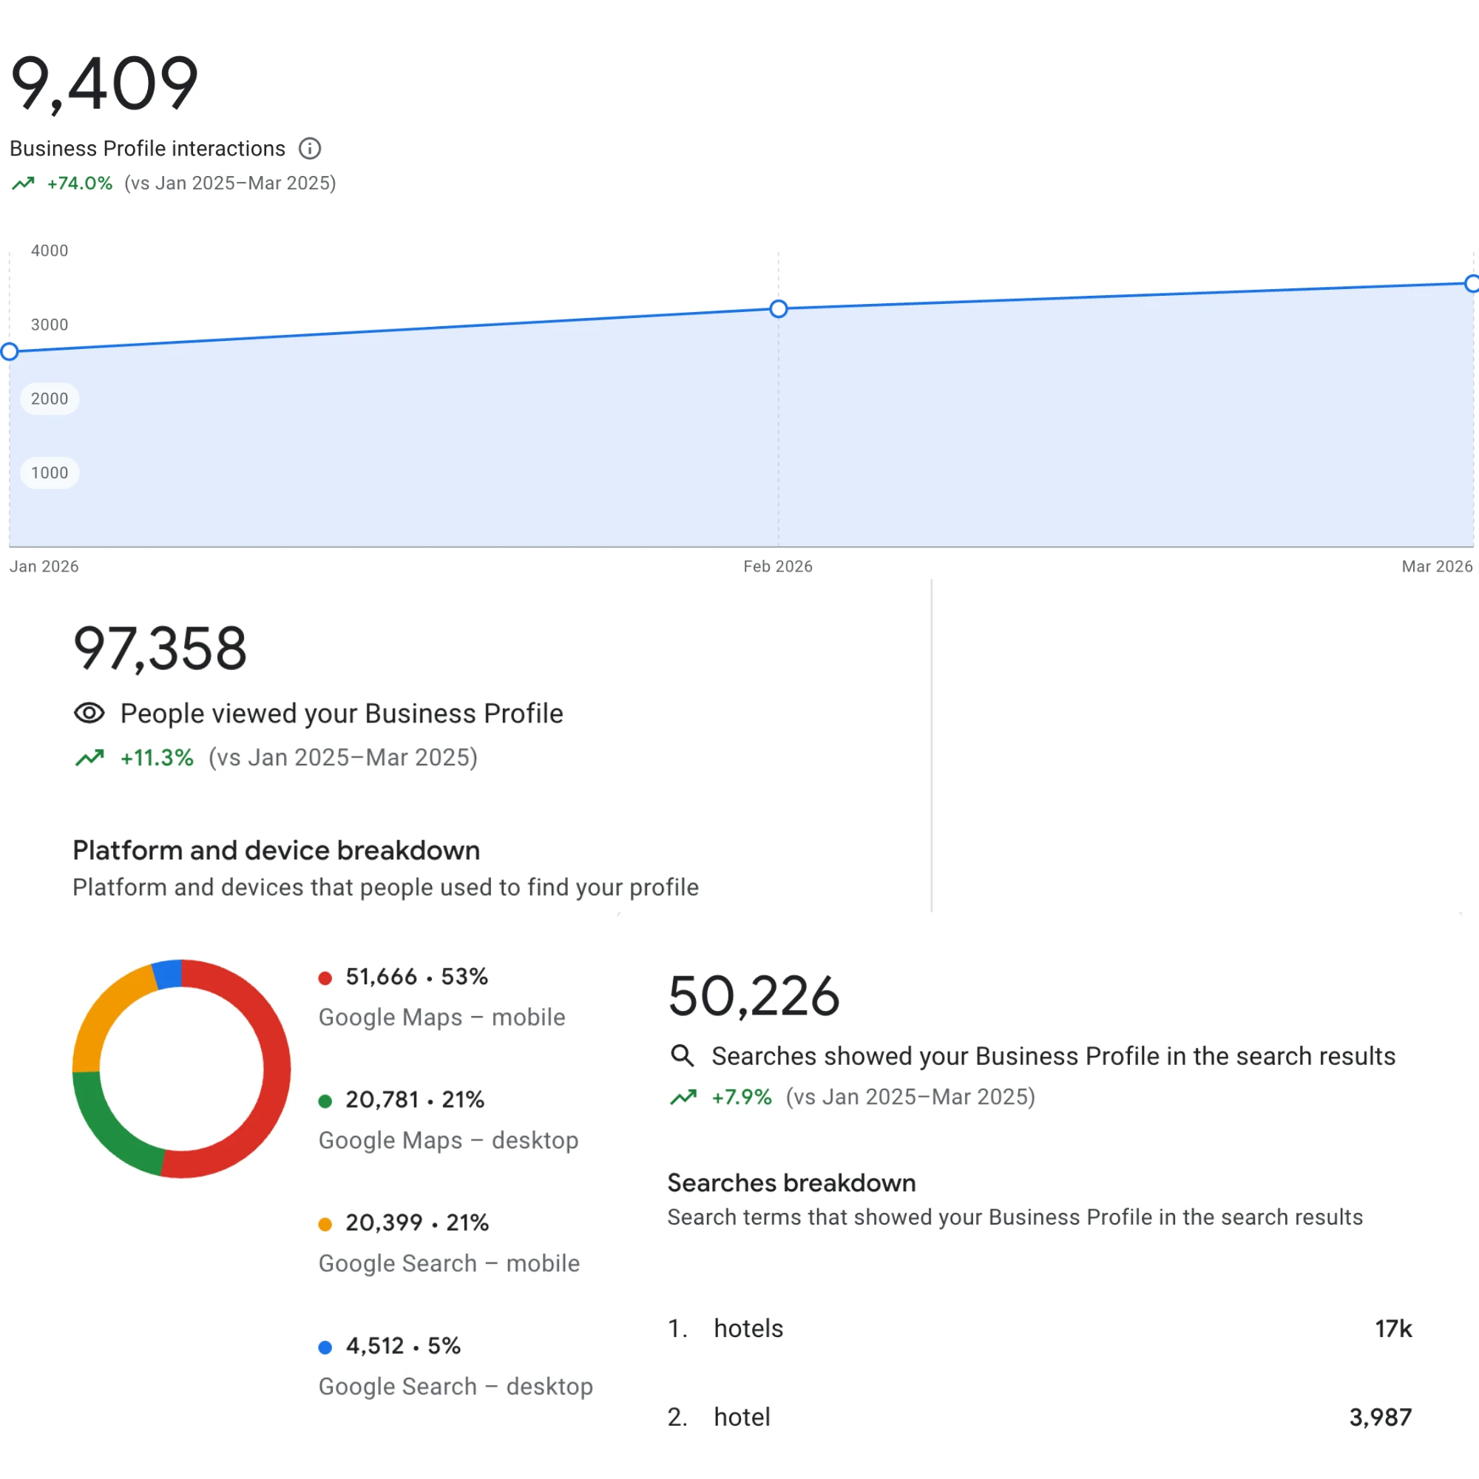Click the green trend arrow beside +74.0%
The image size is (1479, 1479).
coord(24,183)
